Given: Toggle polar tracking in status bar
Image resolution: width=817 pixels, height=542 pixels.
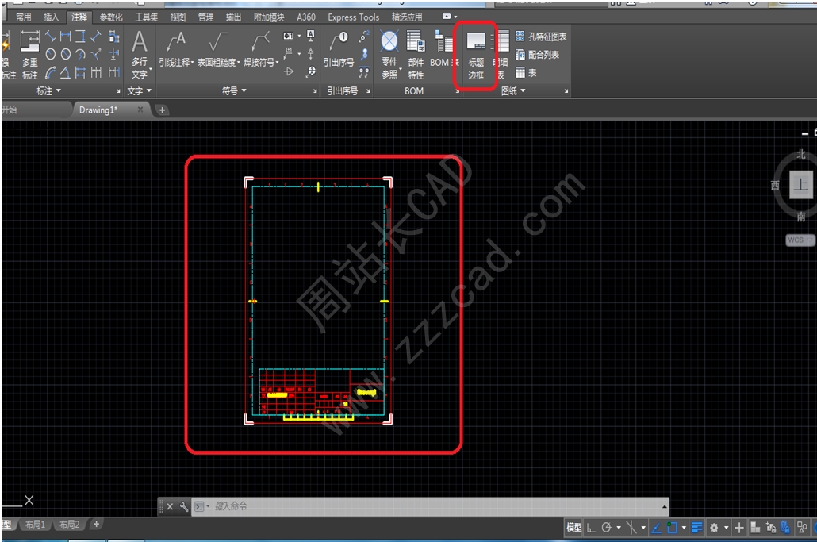Looking at the screenshot, I should coord(606,528).
